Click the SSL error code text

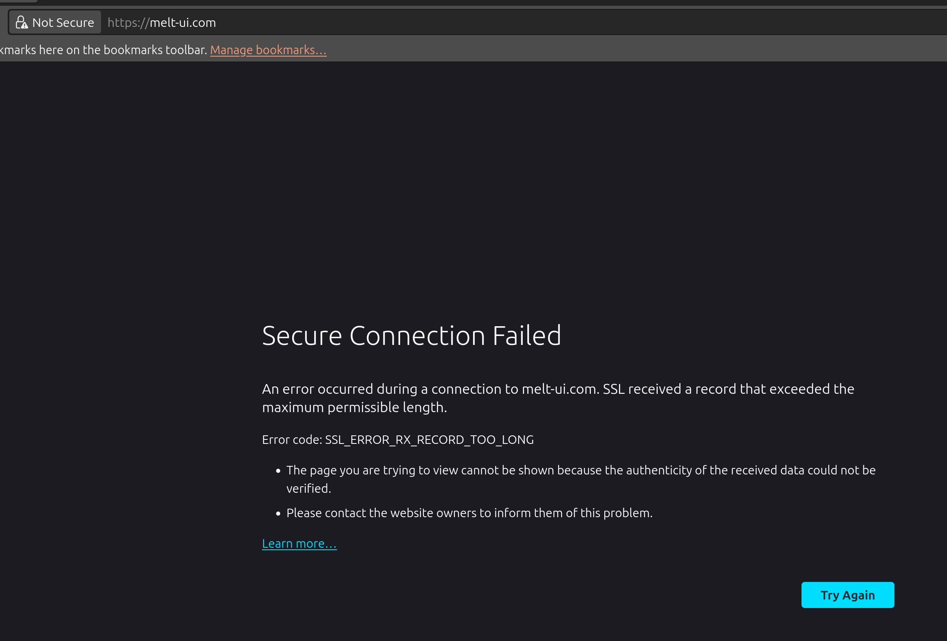[x=398, y=439]
